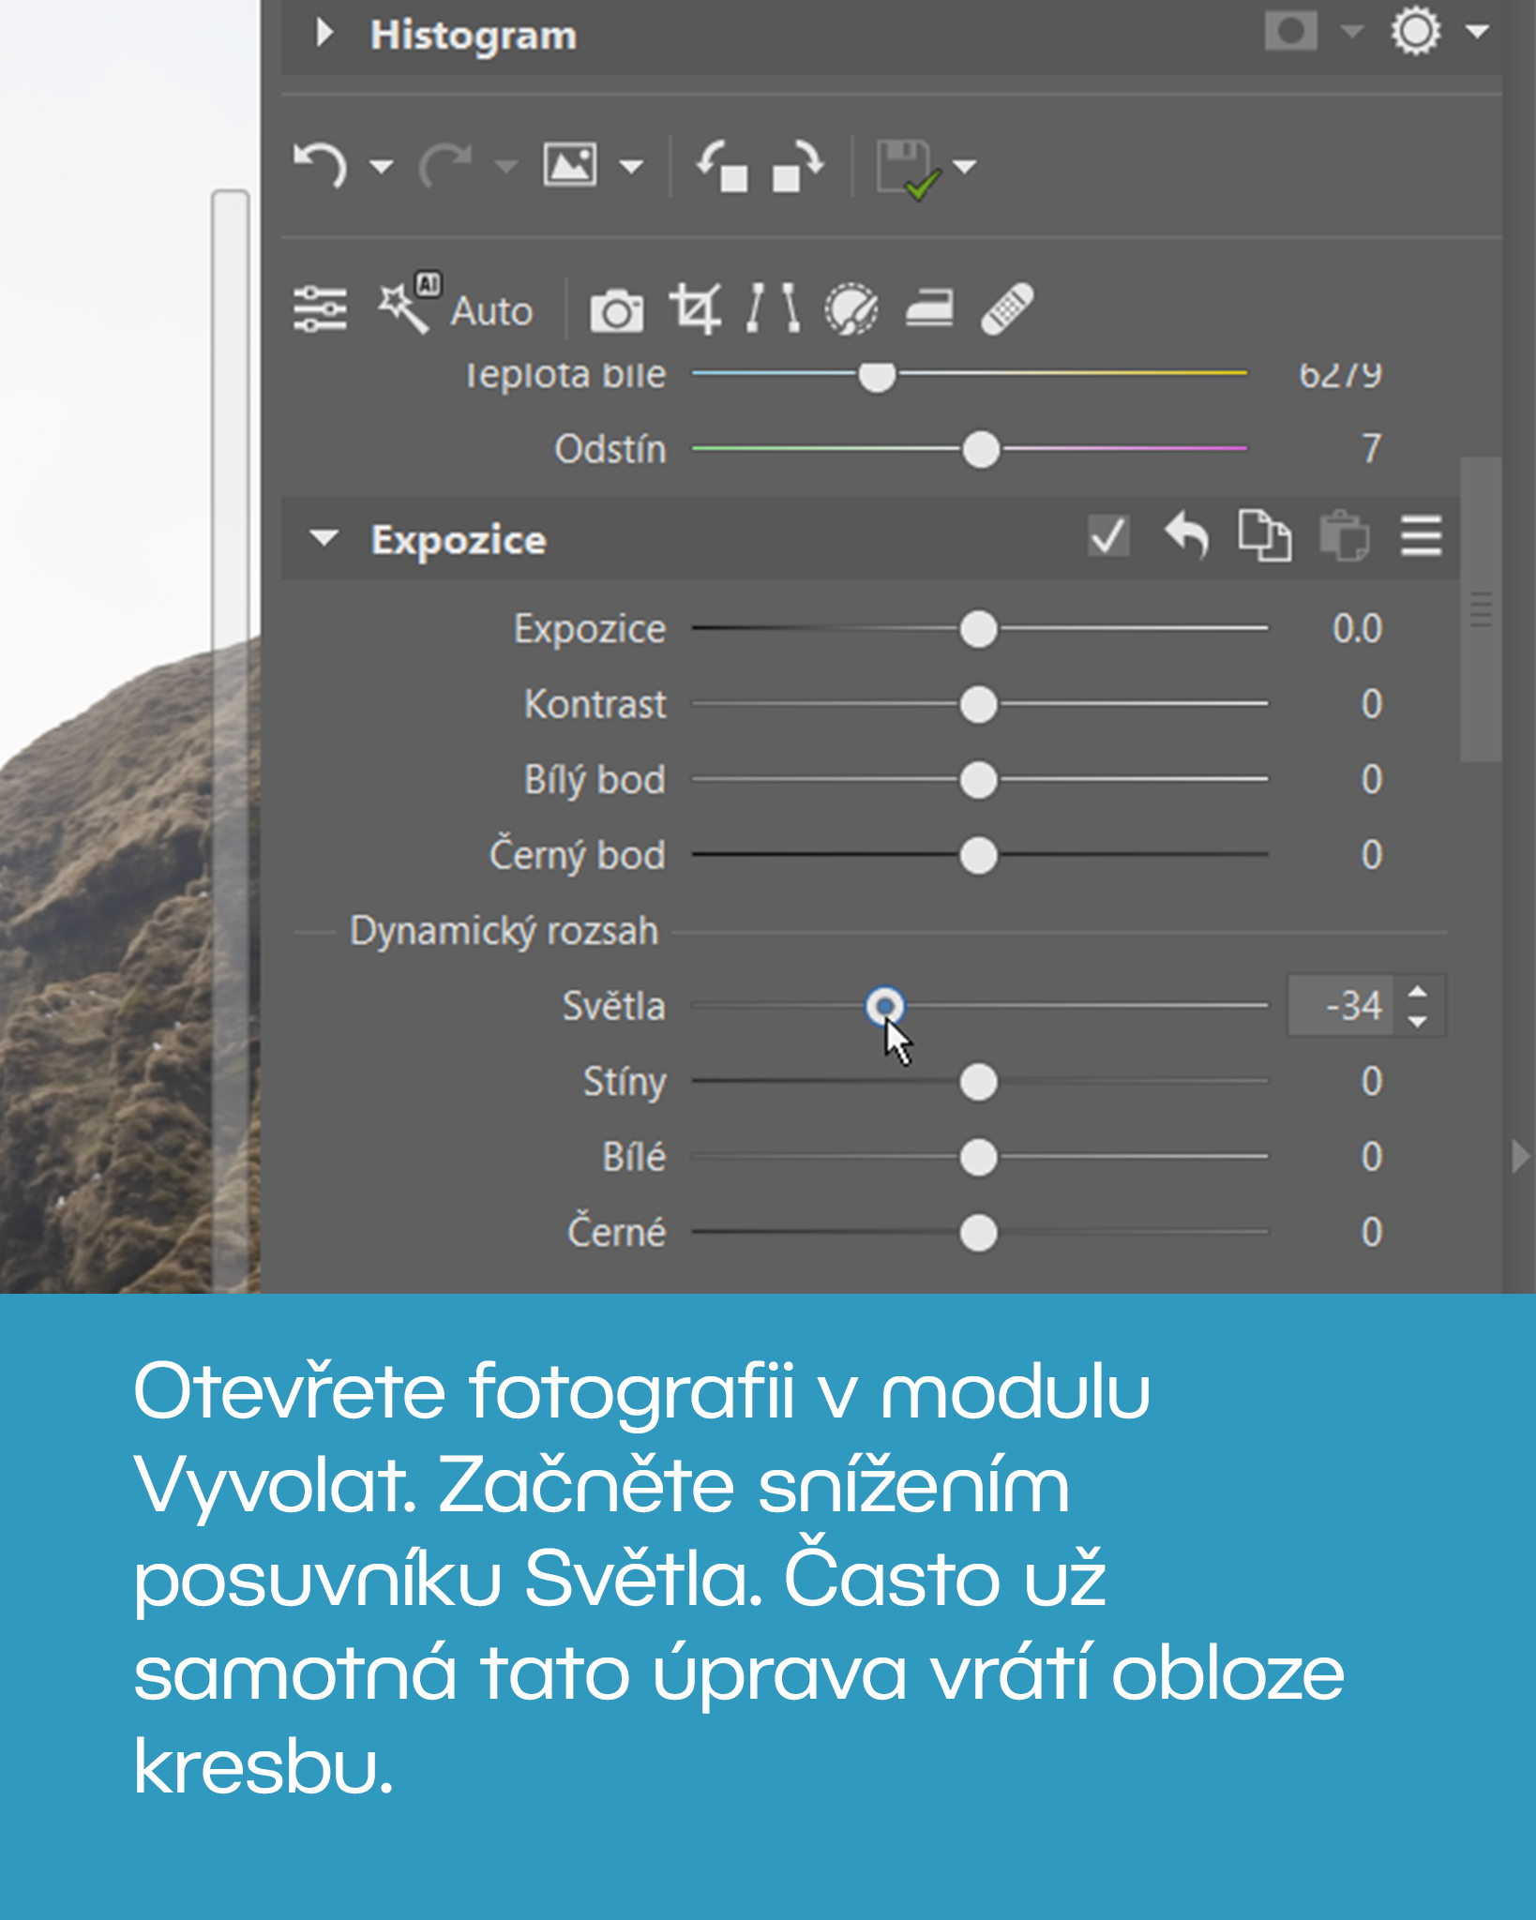
Task: Open the save dropdown arrow
Action: pyautogui.click(x=965, y=167)
